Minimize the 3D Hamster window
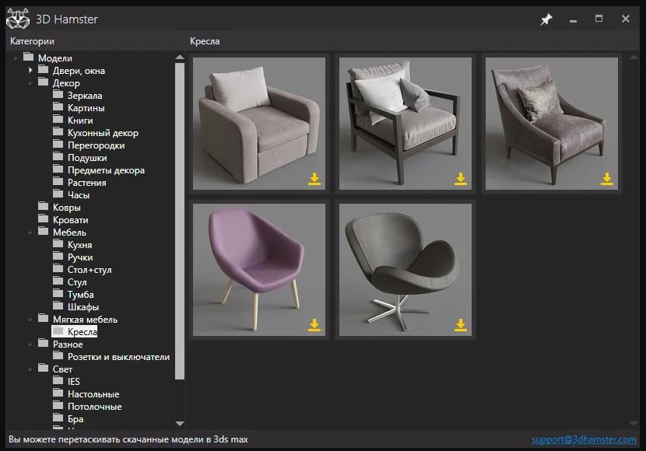This screenshot has width=646, height=451. (x=573, y=19)
